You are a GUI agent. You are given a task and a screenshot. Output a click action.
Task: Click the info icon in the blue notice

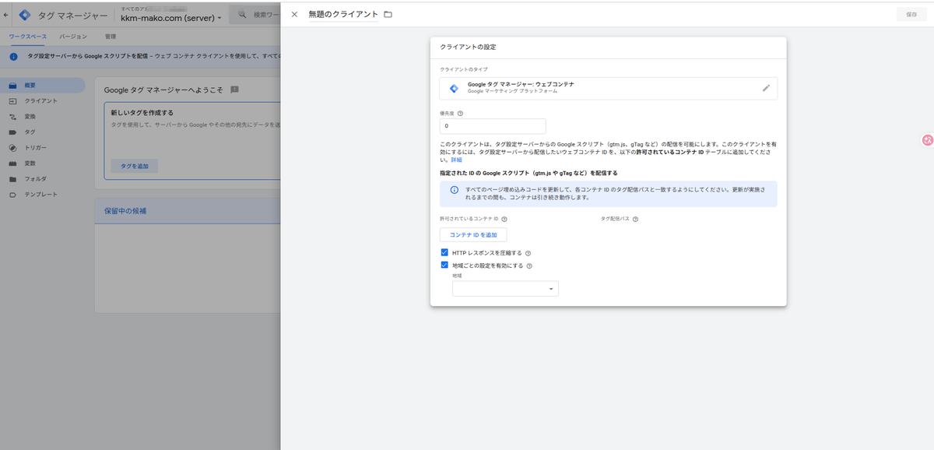(455, 190)
